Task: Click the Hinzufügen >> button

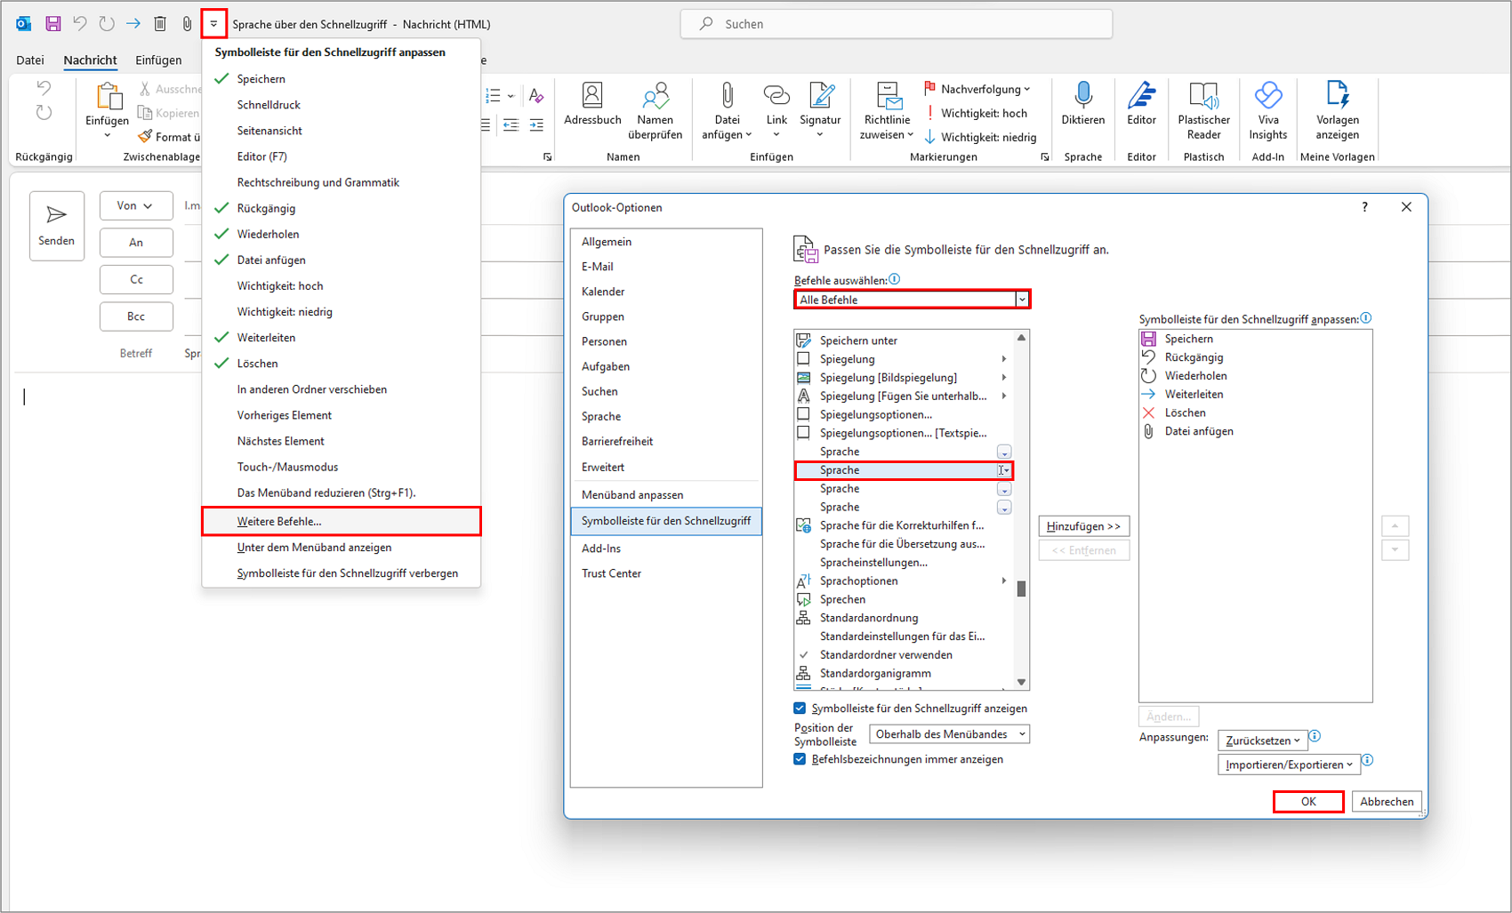Action: pyautogui.click(x=1083, y=526)
